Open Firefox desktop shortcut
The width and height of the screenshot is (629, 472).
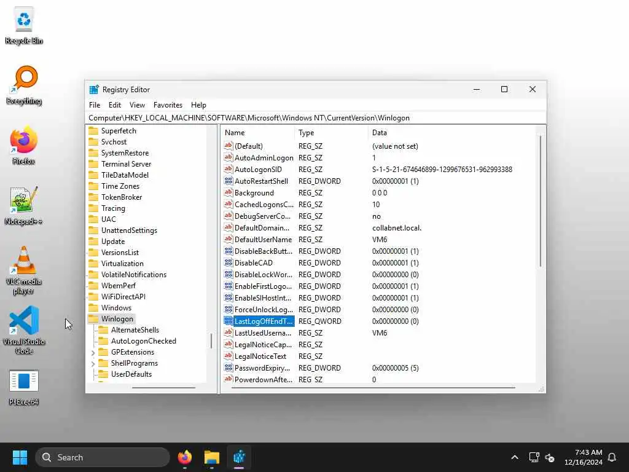pos(24,146)
